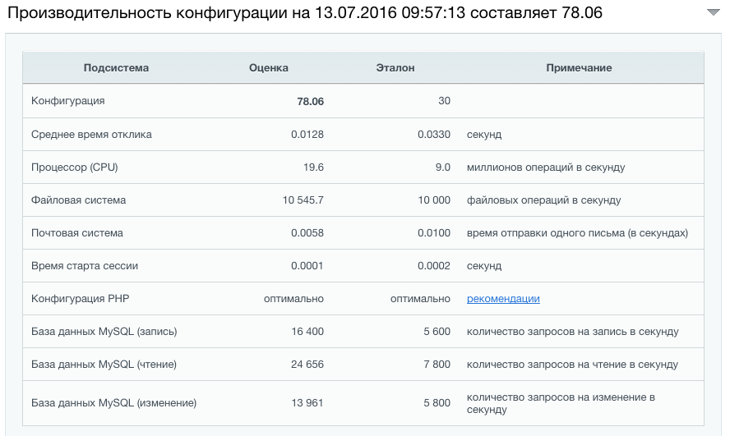This screenshot has width=730, height=436.
Task: Select the reference value '7 800'
Action: coord(437,365)
